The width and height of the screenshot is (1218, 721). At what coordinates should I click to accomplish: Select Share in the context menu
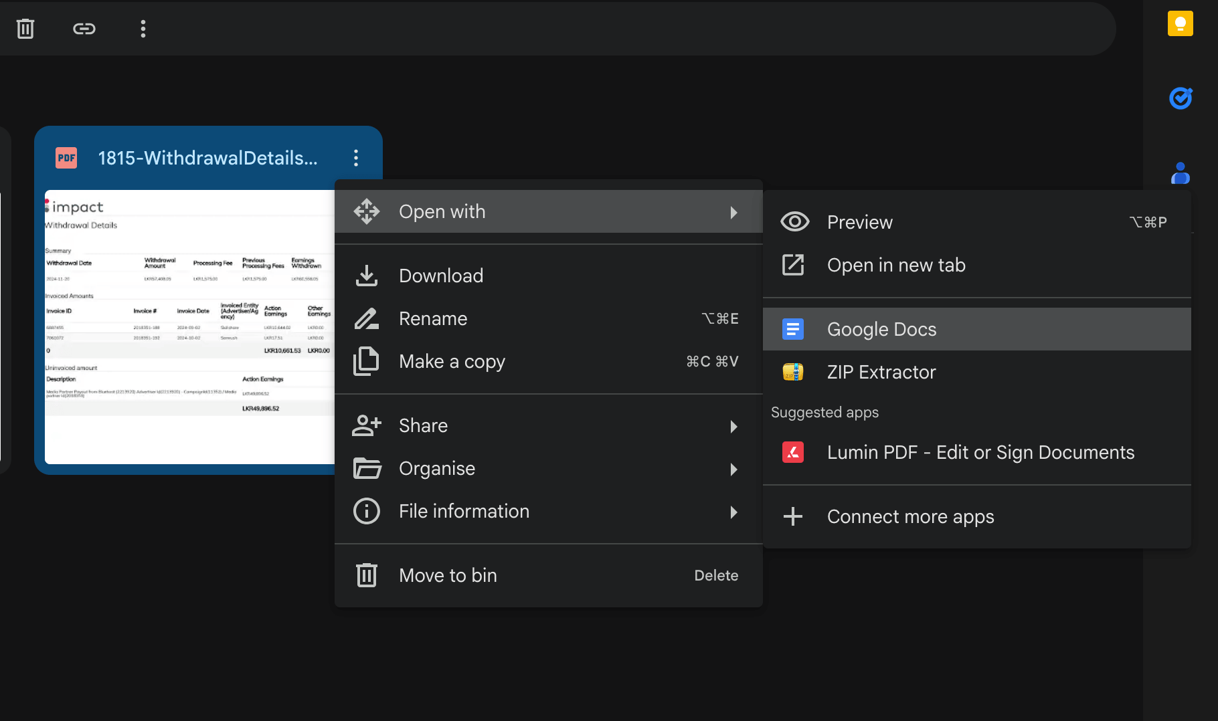(549, 425)
